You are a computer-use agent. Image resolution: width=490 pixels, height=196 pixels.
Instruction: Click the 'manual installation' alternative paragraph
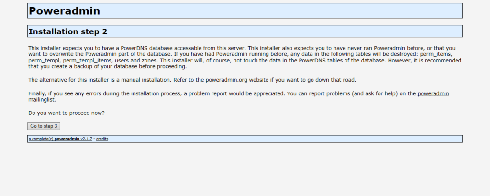click(192, 80)
